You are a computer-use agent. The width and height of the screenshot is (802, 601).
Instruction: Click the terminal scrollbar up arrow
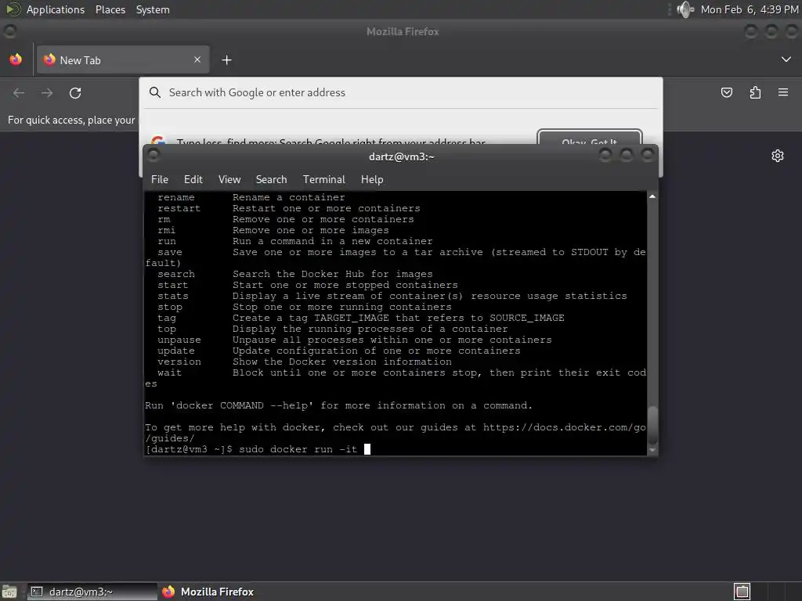652,196
